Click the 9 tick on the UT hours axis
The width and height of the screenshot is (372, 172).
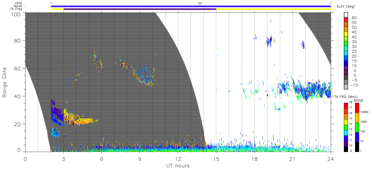140,159
